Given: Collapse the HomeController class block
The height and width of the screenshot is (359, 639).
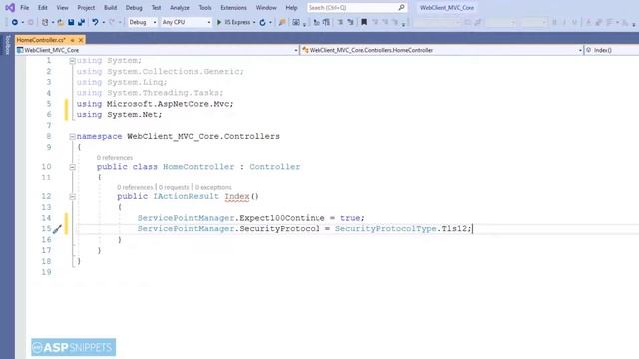Looking at the screenshot, I should (72, 167).
